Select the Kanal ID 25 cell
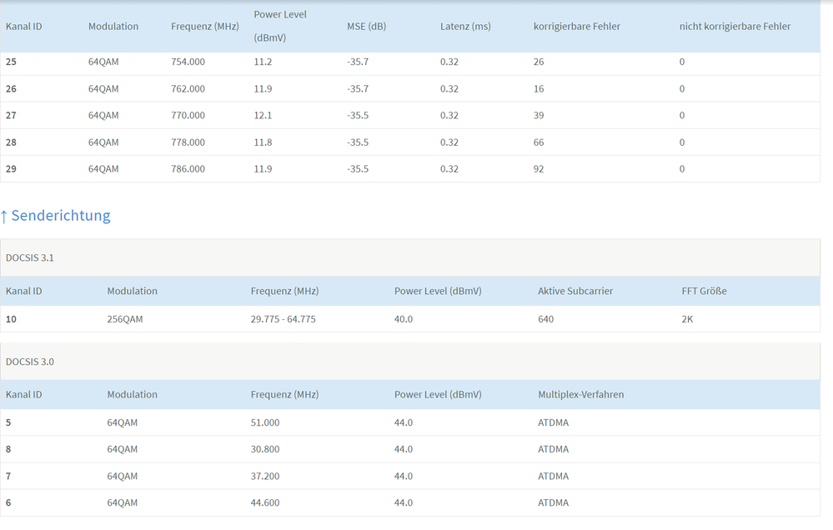 [x=12, y=62]
